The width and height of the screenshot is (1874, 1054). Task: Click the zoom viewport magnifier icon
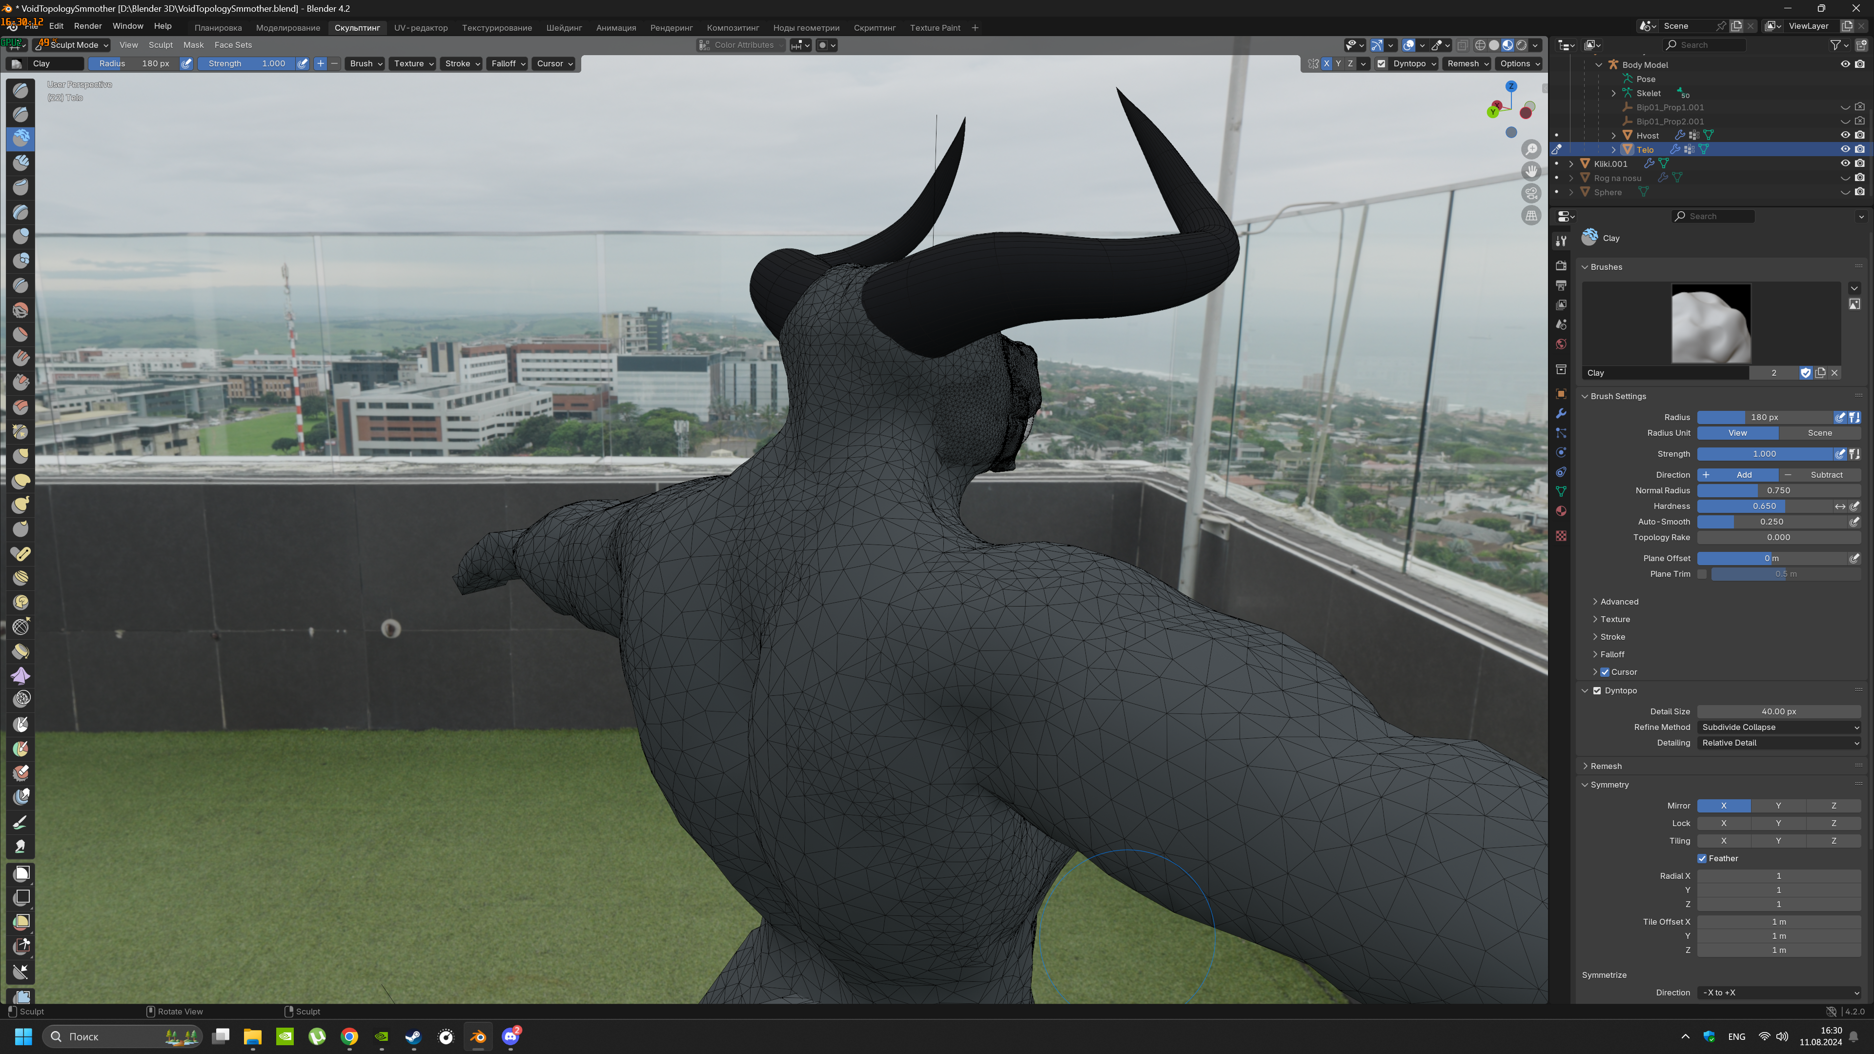tap(1531, 149)
